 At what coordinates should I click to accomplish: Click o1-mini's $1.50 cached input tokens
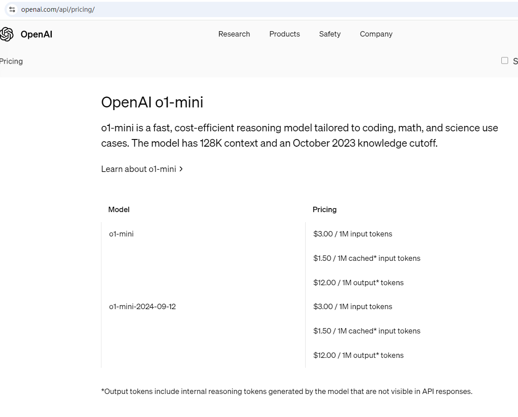coord(367,258)
